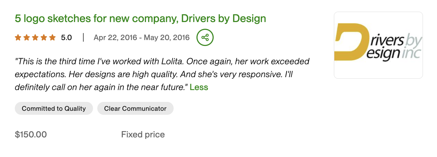Click the $150.00 price amount
Viewport: 437px width, 157px height.
coord(31,134)
